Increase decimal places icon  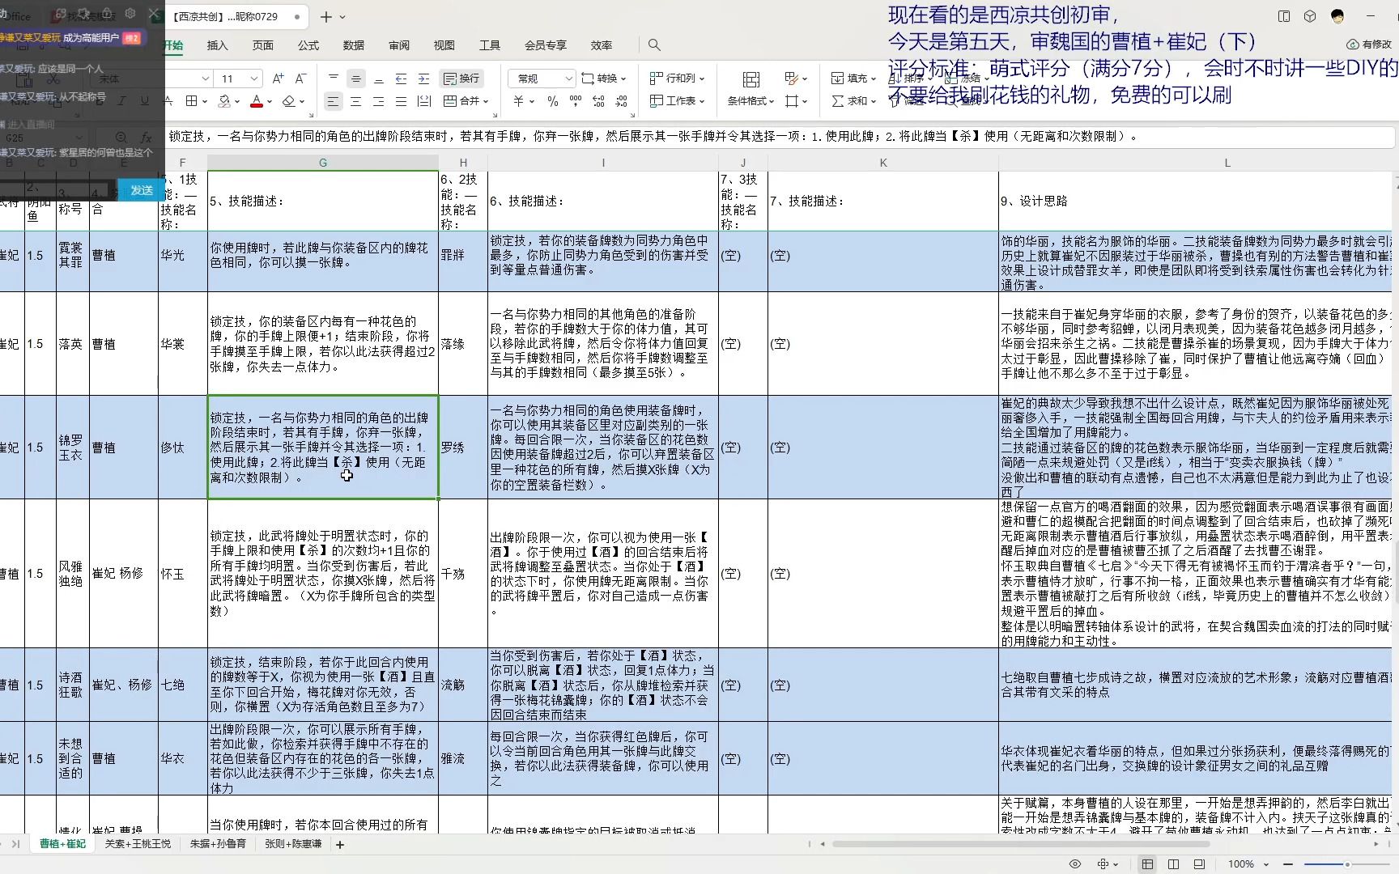pos(598,101)
